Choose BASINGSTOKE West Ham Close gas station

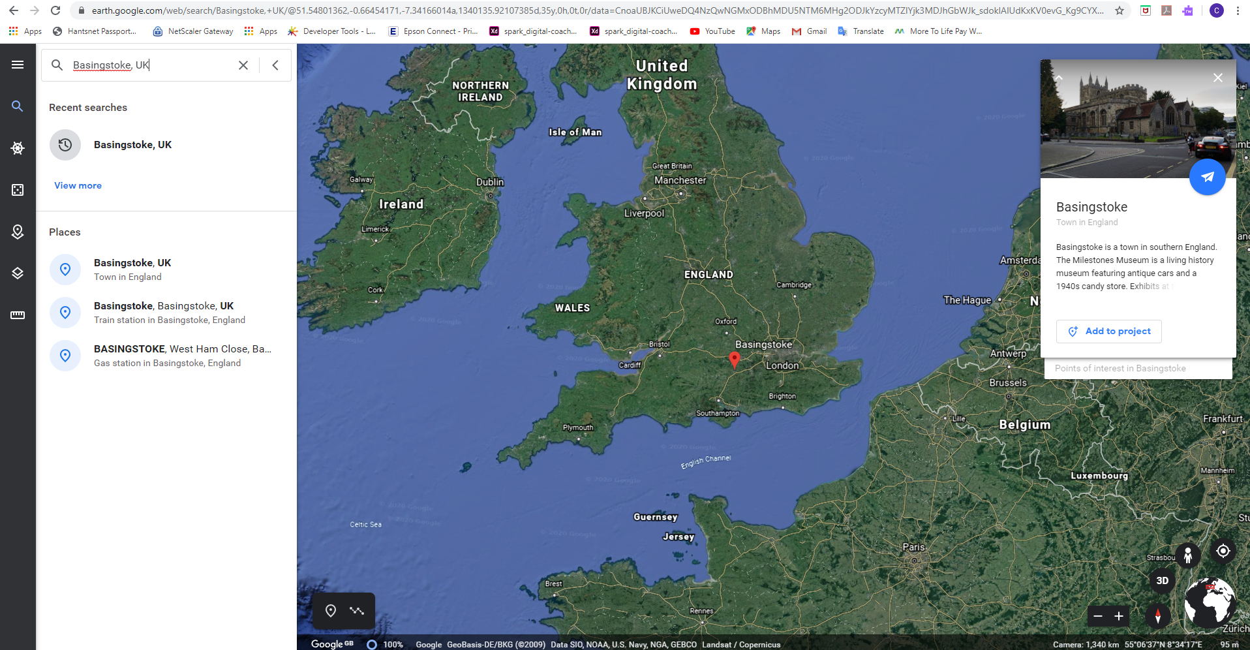point(166,356)
